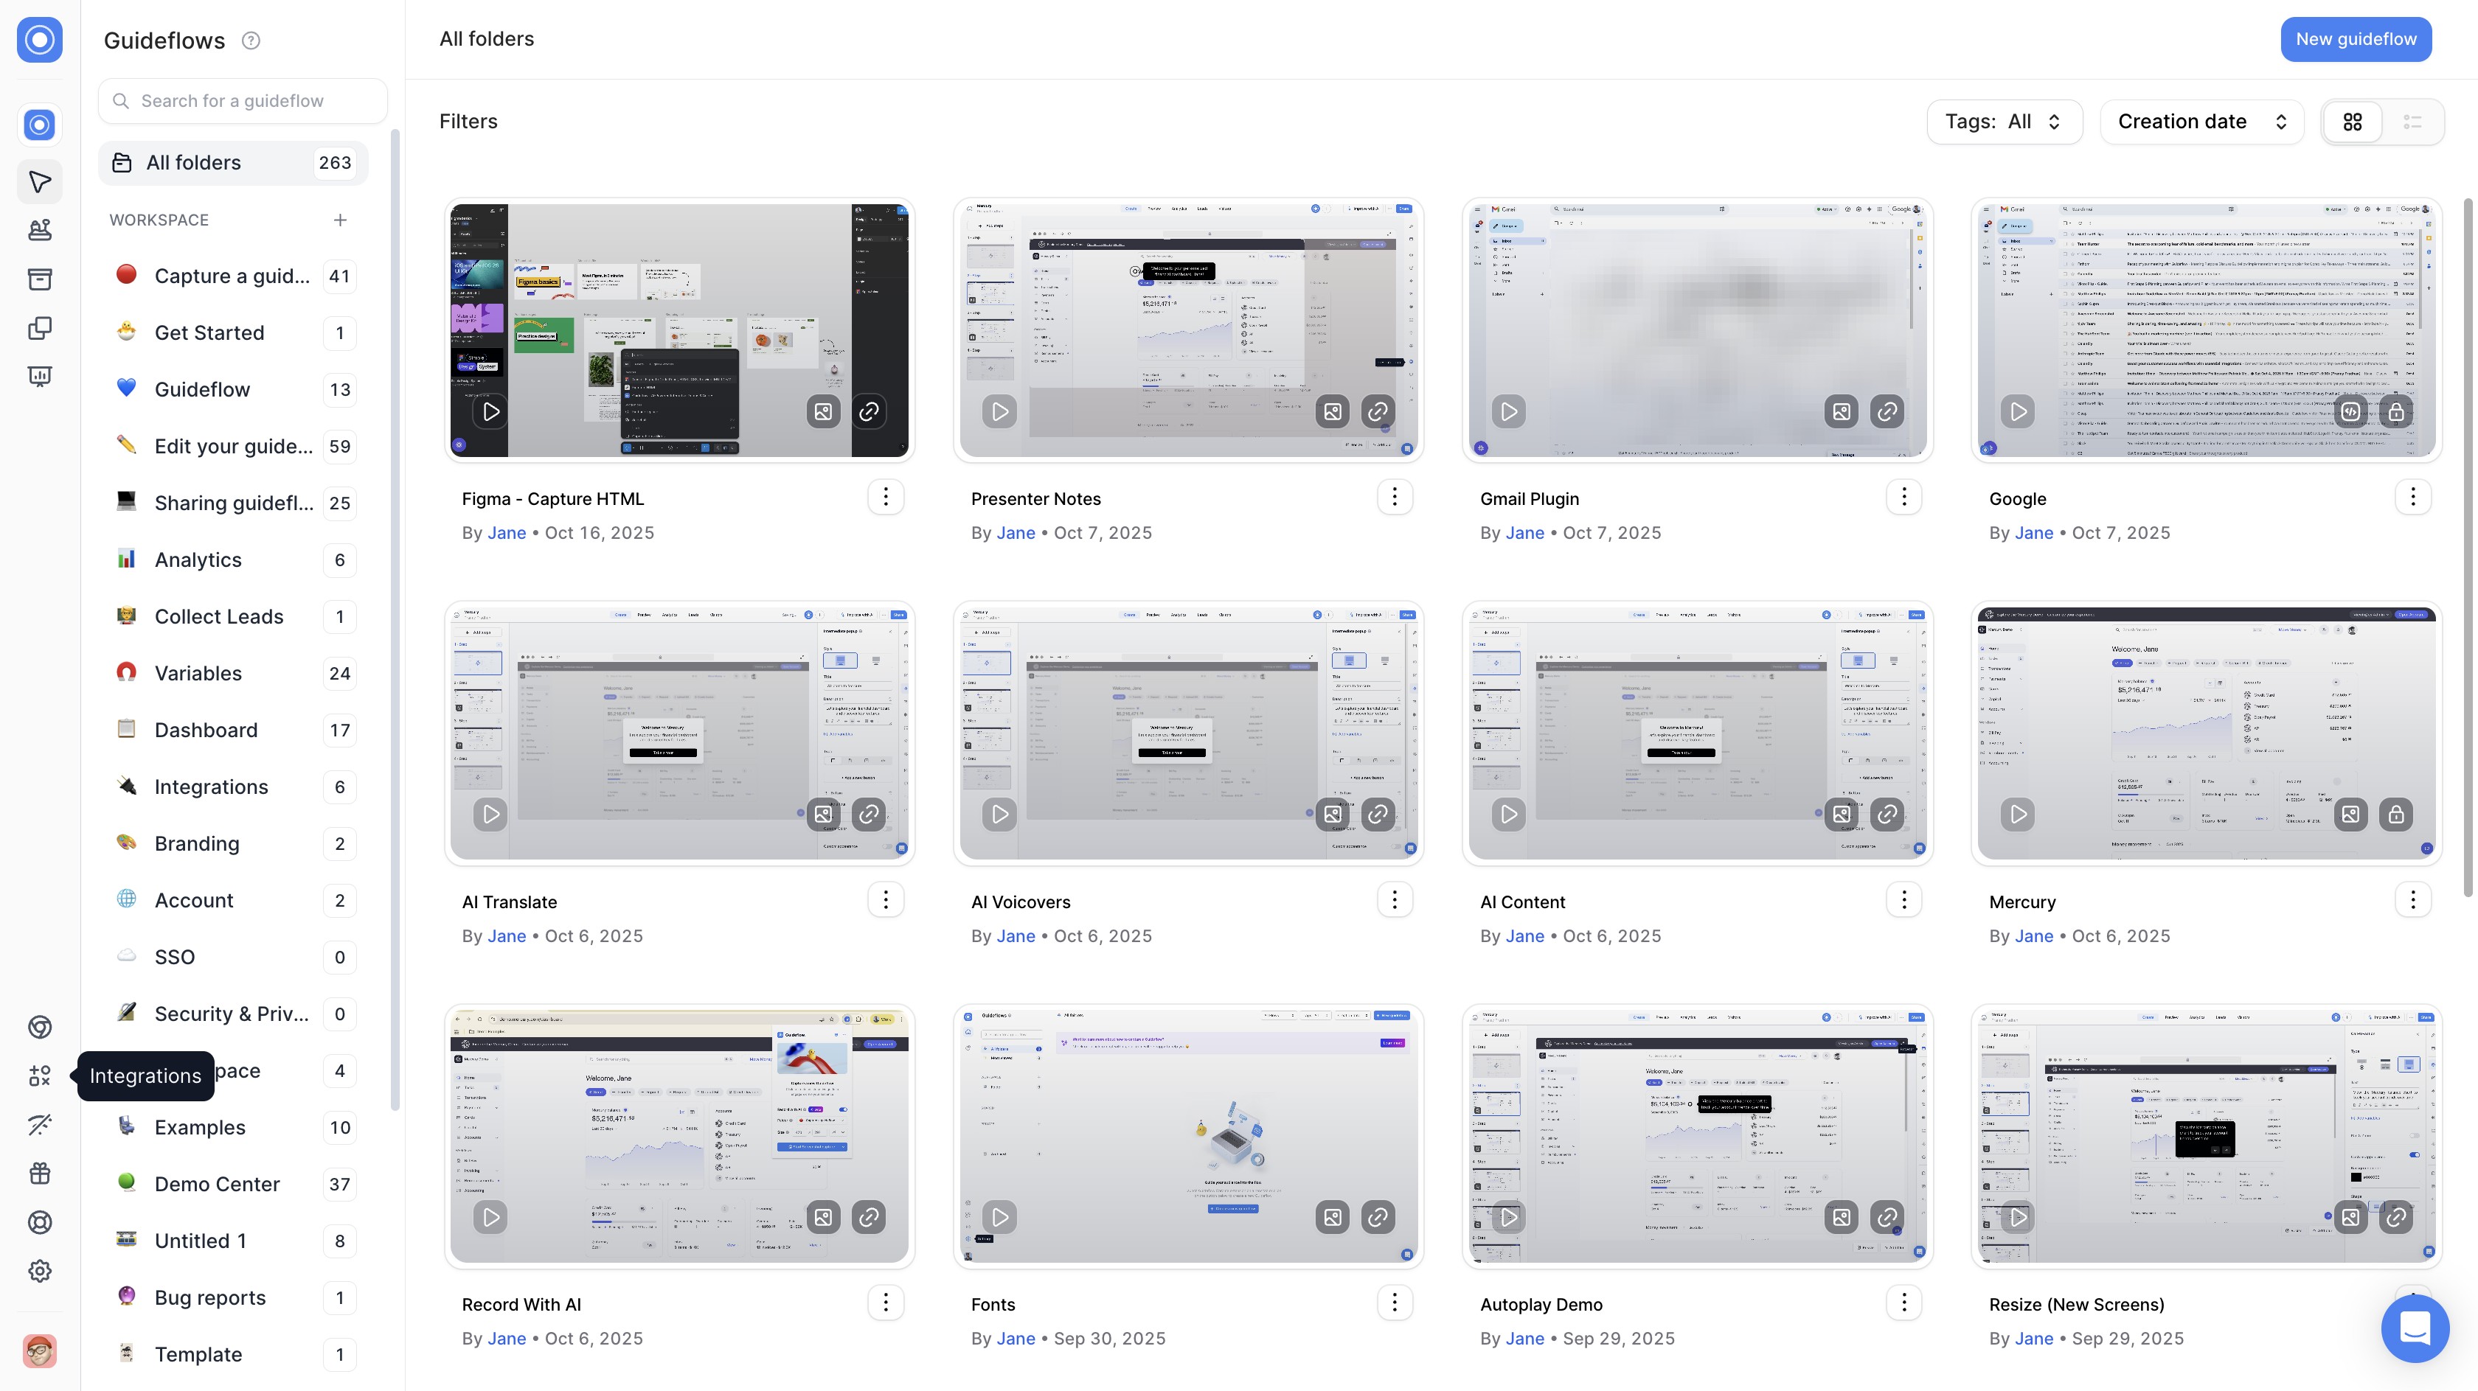The width and height of the screenshot is (2478, 1391).
Task: Switch to grid view layout
Action: (2353, 122)
